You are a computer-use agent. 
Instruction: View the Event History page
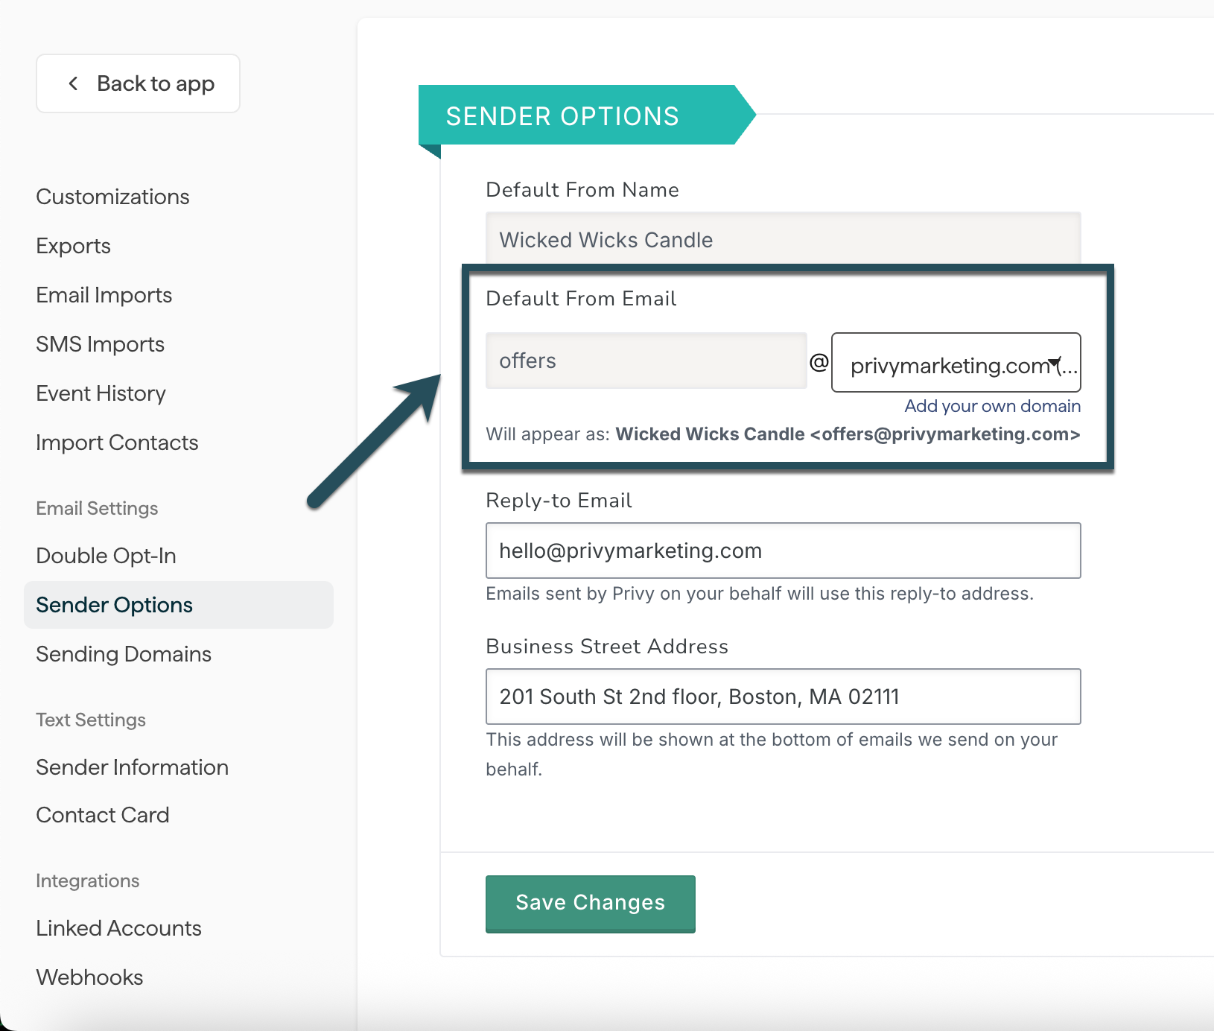[101, 393]
